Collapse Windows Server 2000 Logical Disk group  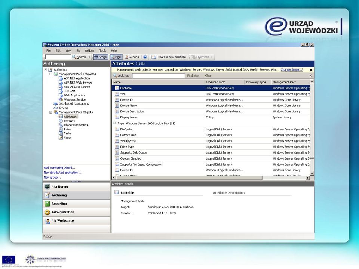pyautogui.click(x=114, y=123)
